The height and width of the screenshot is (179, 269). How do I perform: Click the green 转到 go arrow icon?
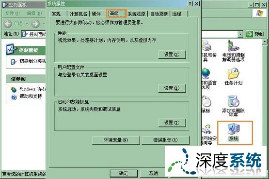point(250,34)
